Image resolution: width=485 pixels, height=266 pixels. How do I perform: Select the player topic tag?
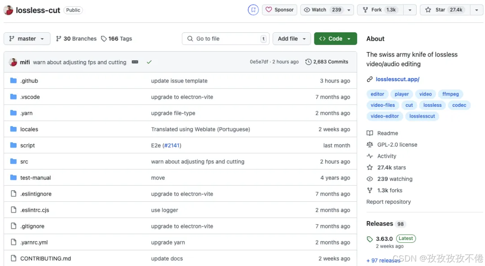401,94
